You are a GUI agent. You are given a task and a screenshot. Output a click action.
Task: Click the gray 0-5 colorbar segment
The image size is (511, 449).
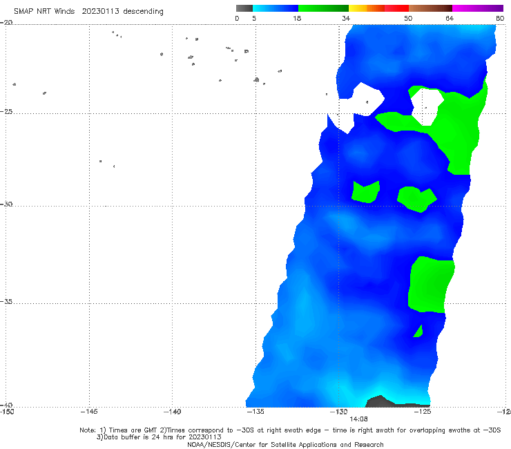244,8
